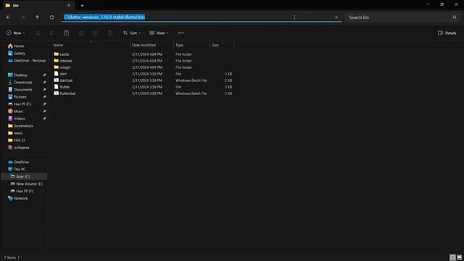Click the Cut toolbar icon

(38, 33)
